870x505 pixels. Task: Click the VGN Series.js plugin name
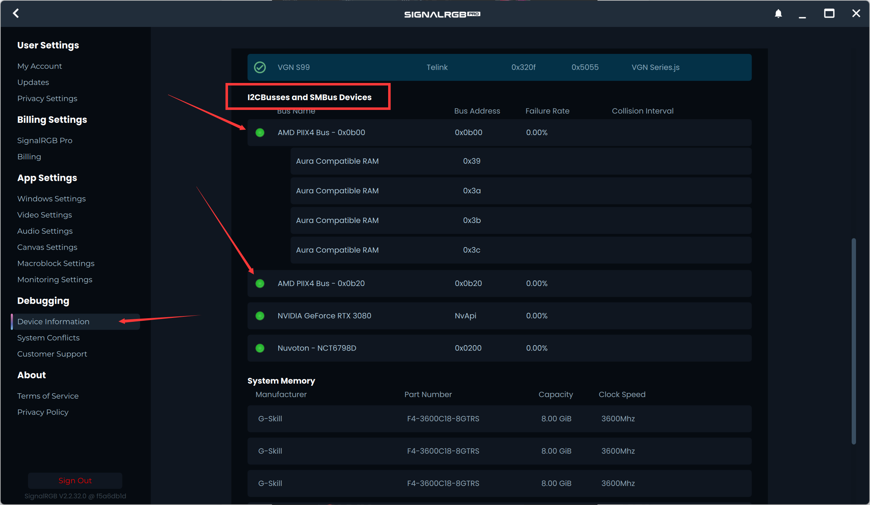click(655, 67)
